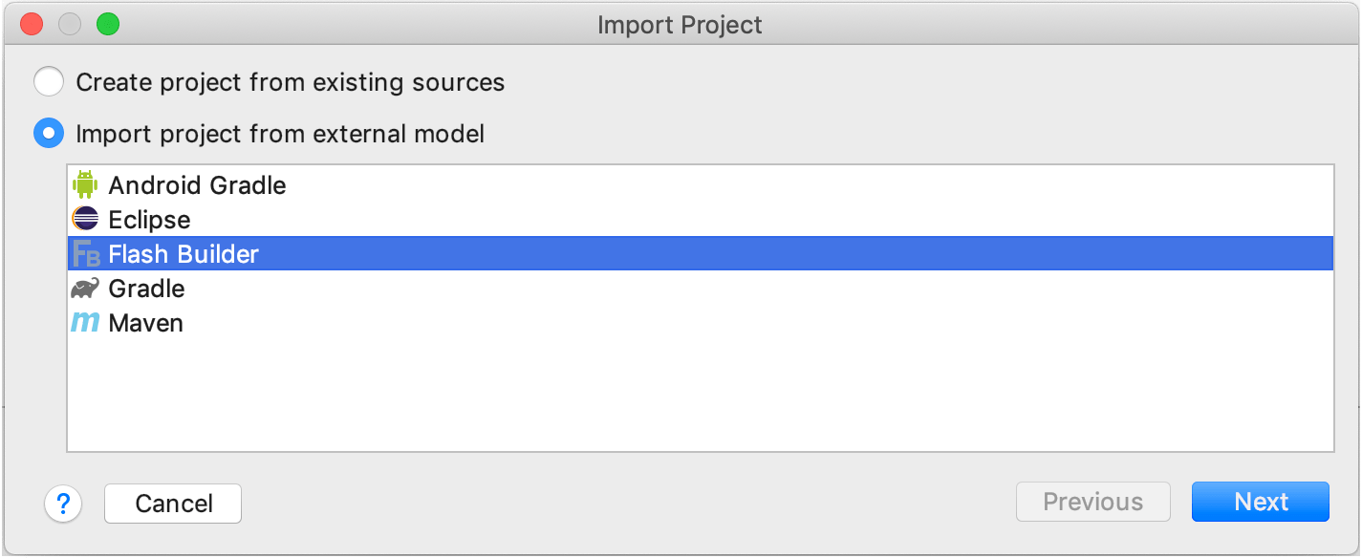Proceed with the Next button

[1261, 502]
